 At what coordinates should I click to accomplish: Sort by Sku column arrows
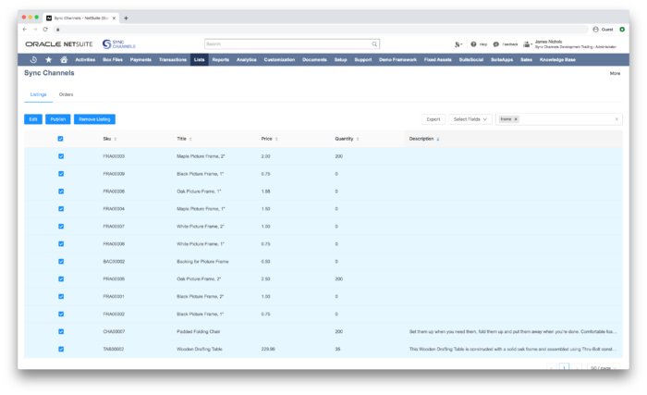pos(116,139)
